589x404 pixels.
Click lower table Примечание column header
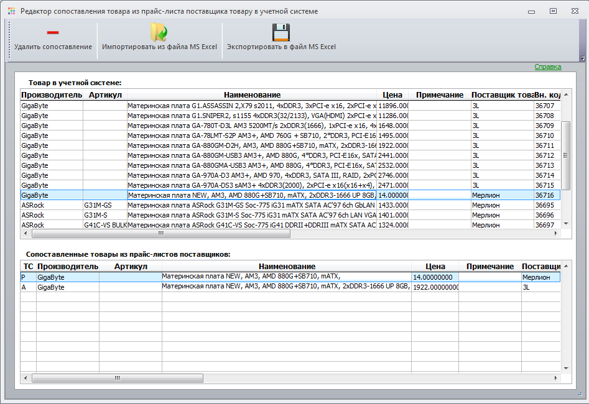(x=490, y=267)
